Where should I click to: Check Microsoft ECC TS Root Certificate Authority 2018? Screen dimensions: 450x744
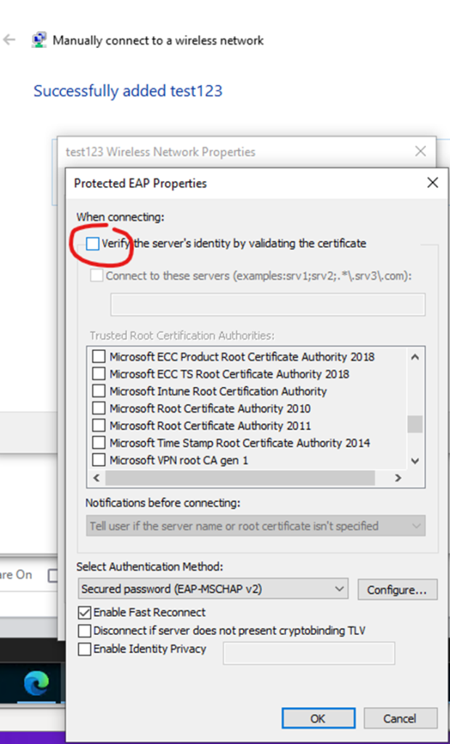coord(99,374)
